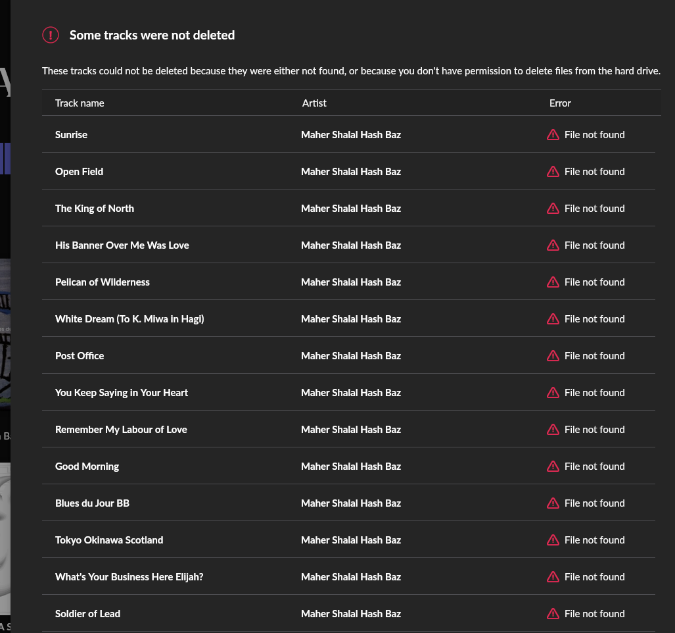Screen dimensions: 675x633
Task: Click the warning icon on the Open Field row
Action: click(553, 172)
